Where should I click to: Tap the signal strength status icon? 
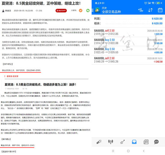tap(149, 3)
